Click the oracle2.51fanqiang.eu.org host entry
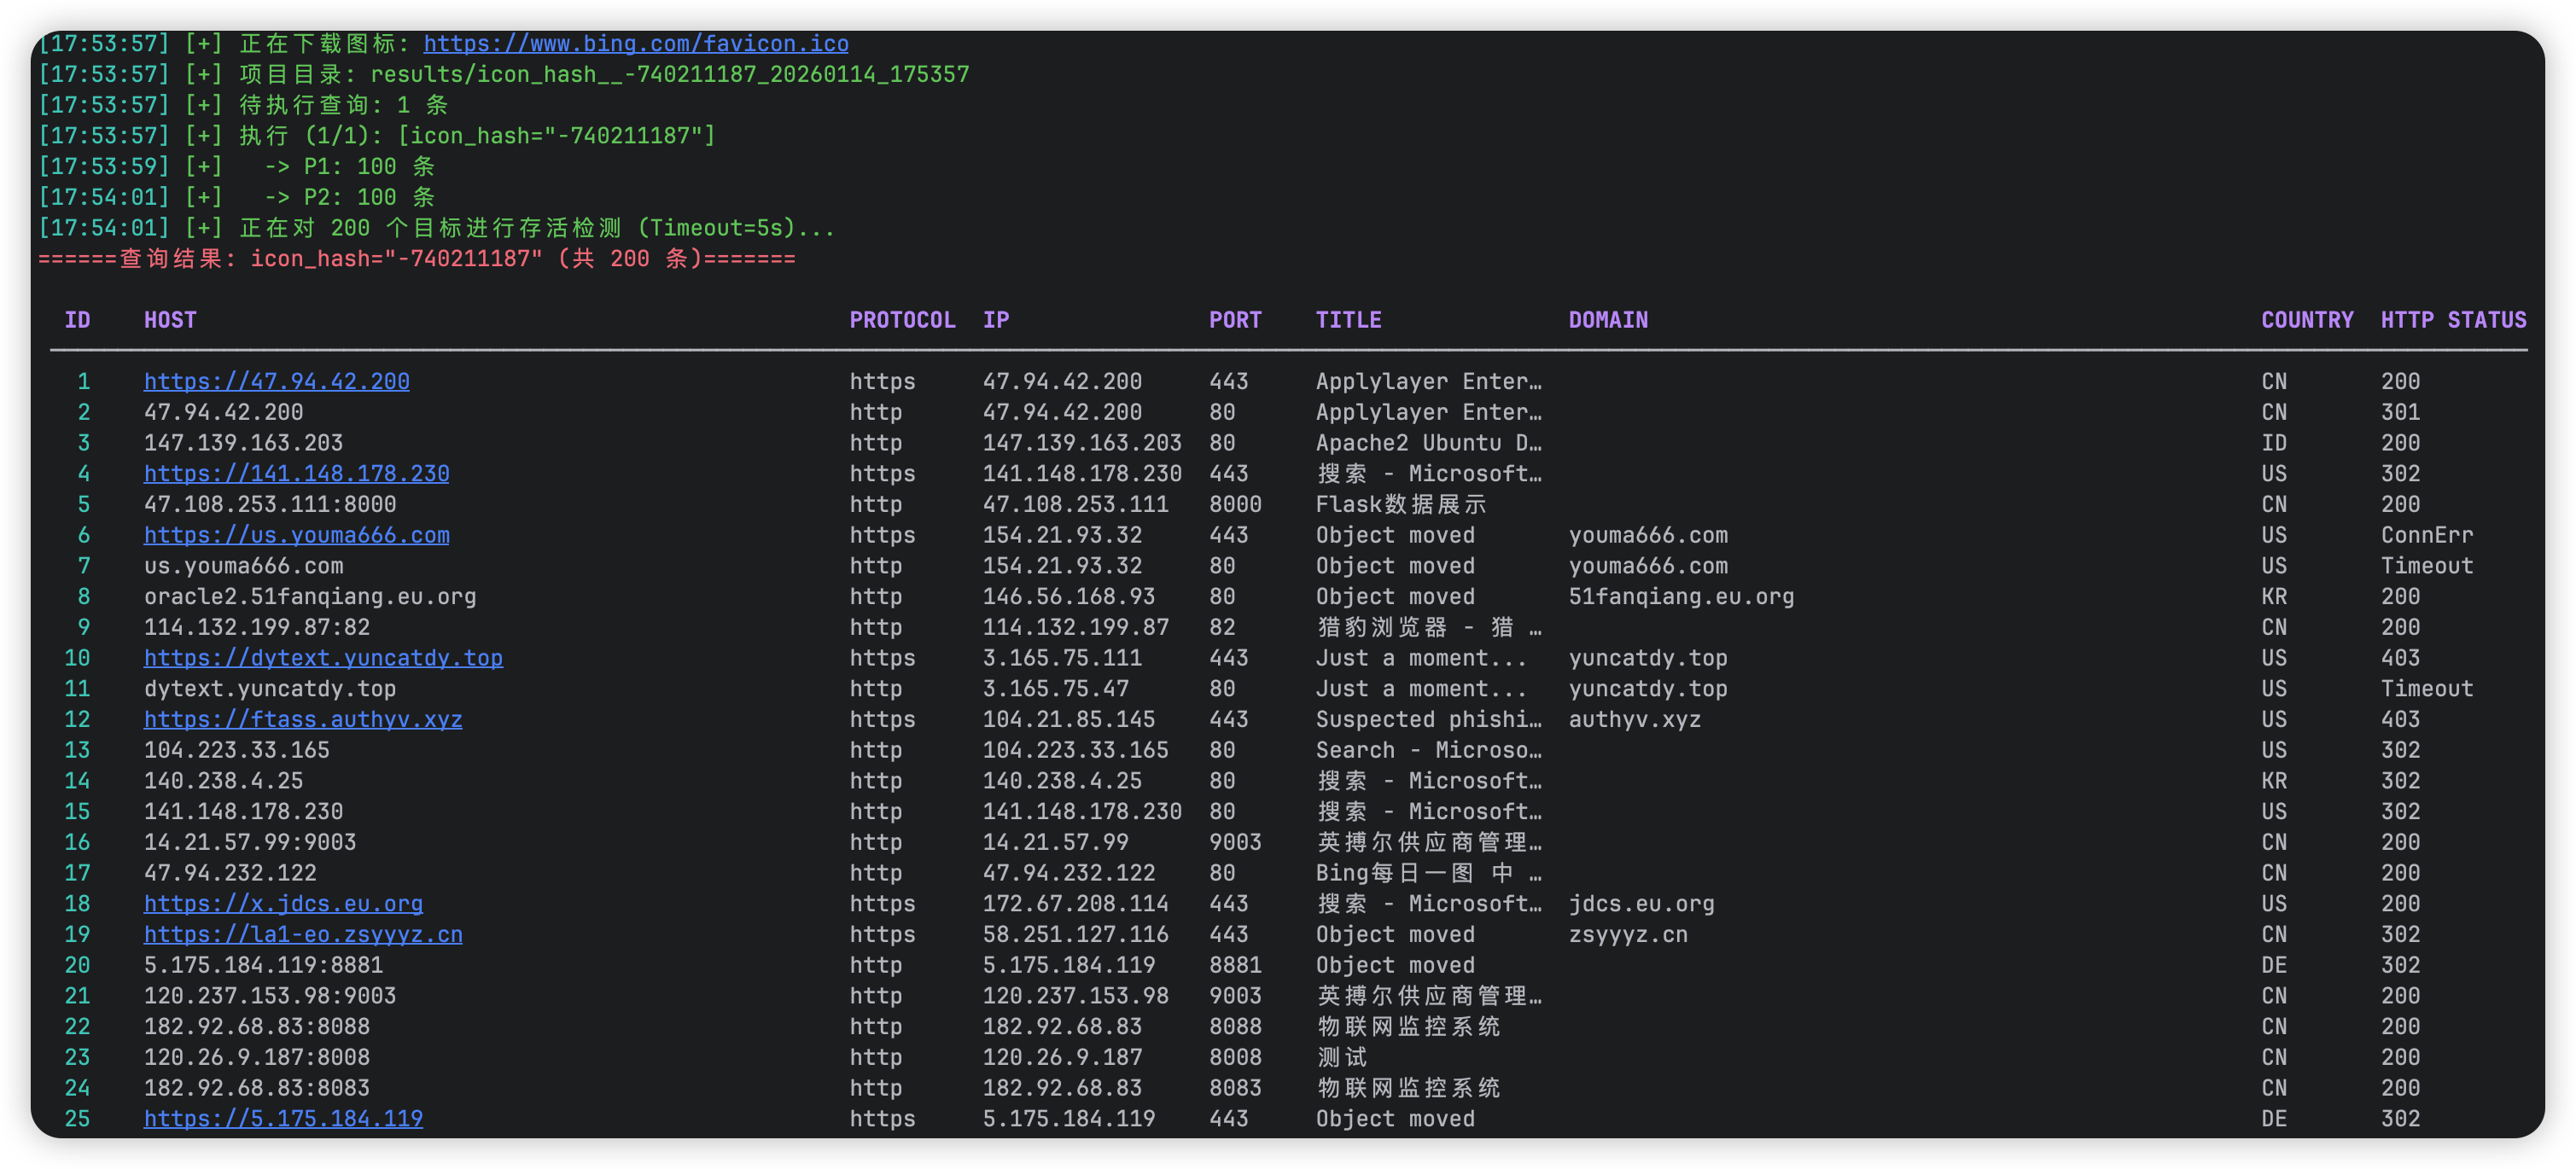This screenshot has width=2576, height=1169. [x=310, y=596]
